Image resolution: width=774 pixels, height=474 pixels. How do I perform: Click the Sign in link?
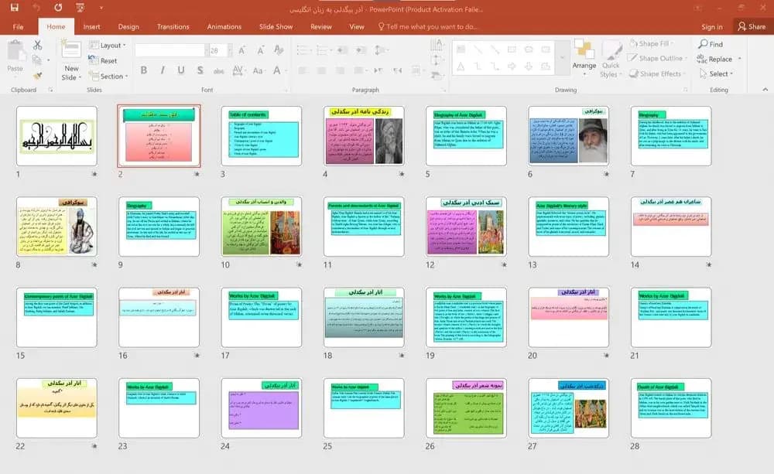[x=712, y=26]
